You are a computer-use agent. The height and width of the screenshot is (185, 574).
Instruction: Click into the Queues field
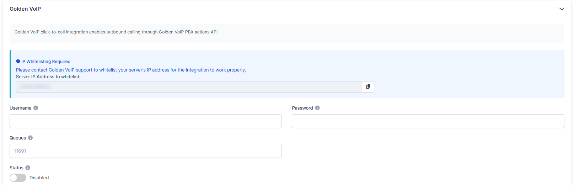click(145, 151)
